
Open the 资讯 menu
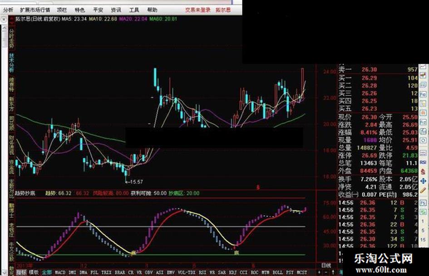pyautogui.click(x=116, y=10)
